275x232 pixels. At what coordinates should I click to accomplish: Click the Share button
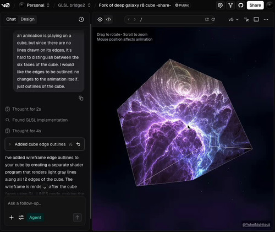pos(255,6)
